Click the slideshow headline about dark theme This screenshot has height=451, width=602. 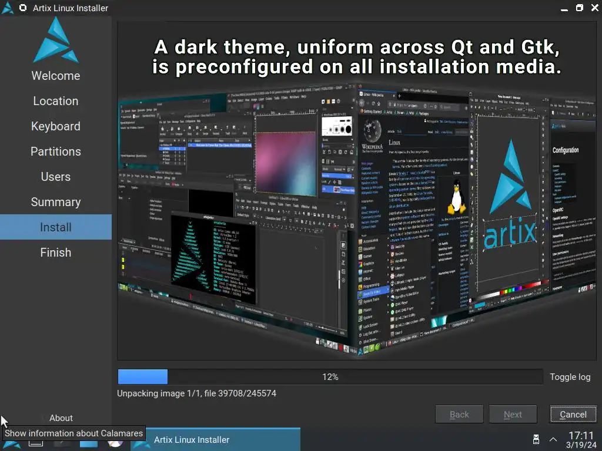coord(357,57)
